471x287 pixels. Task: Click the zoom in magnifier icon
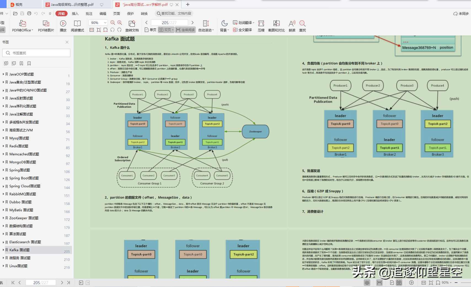pyautogui.click(x=120, y=23)
